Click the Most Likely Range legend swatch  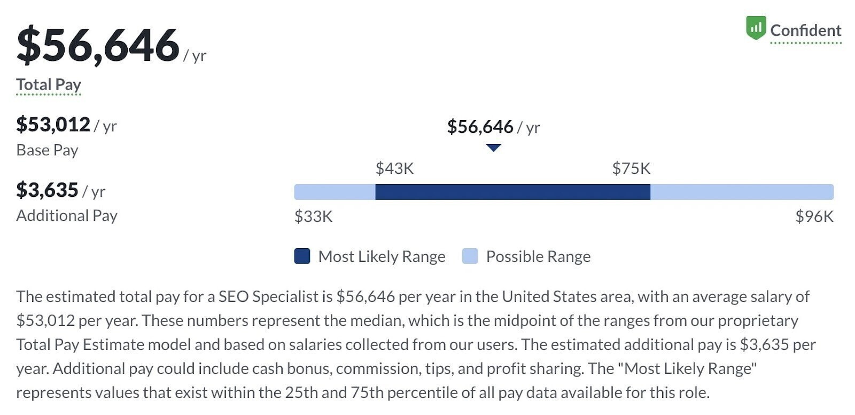tap(302, 256)
